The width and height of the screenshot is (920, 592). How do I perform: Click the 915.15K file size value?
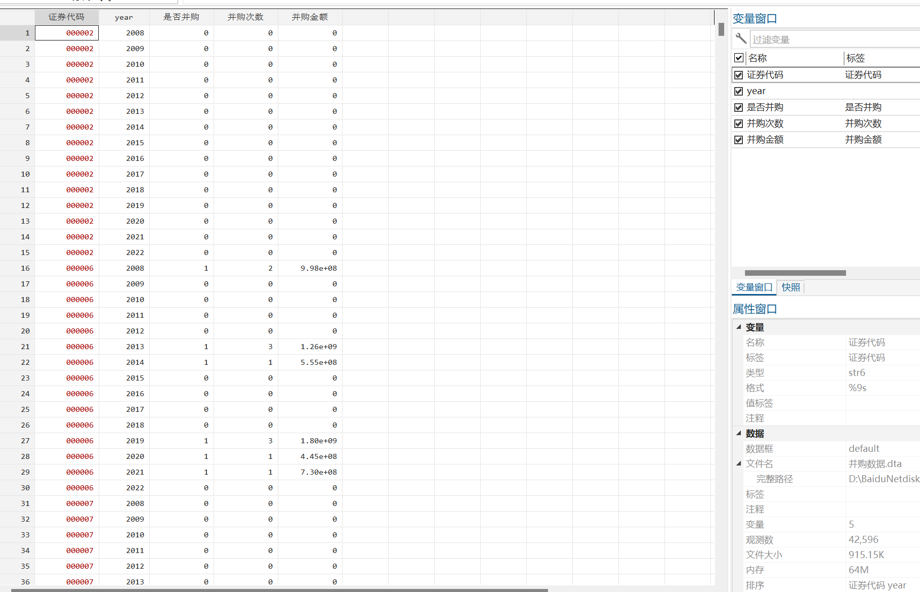coord(866,555)
